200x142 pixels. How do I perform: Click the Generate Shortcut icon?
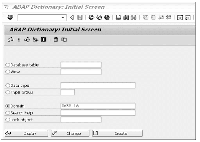pyautogui.click(x=187, y=17)
